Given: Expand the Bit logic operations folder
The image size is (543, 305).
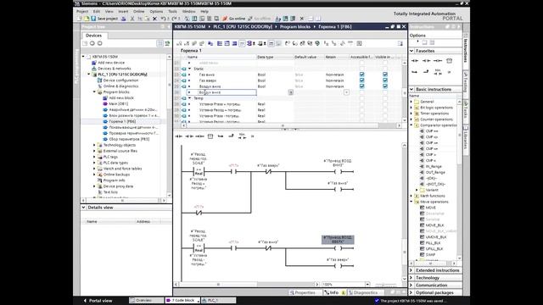Looking at the screenshot, I should pyautogui.click(x=411, y=108).
